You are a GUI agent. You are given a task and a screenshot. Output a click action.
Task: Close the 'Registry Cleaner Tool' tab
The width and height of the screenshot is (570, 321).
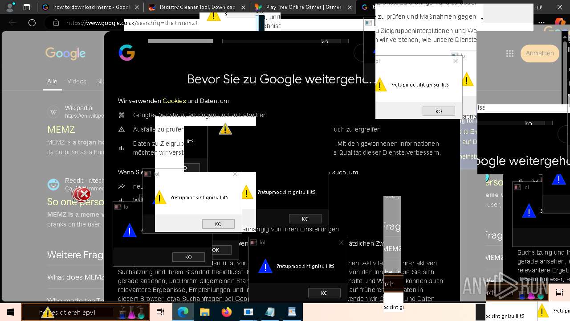click(x=243, y=7)
